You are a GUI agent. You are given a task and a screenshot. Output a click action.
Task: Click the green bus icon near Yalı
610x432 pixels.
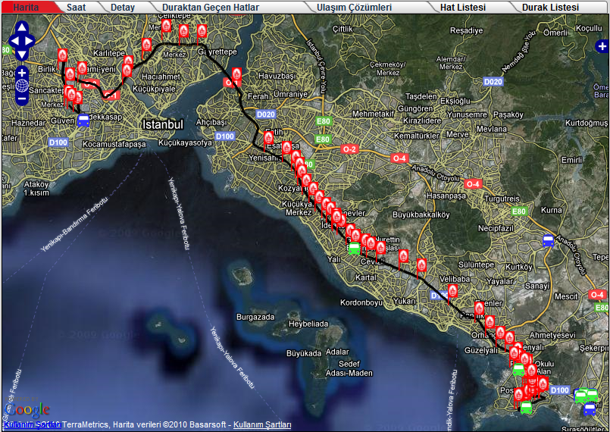(x=354, y=247)
